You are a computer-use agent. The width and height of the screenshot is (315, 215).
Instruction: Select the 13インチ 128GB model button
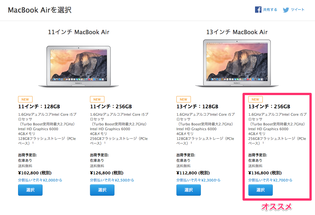188,190
